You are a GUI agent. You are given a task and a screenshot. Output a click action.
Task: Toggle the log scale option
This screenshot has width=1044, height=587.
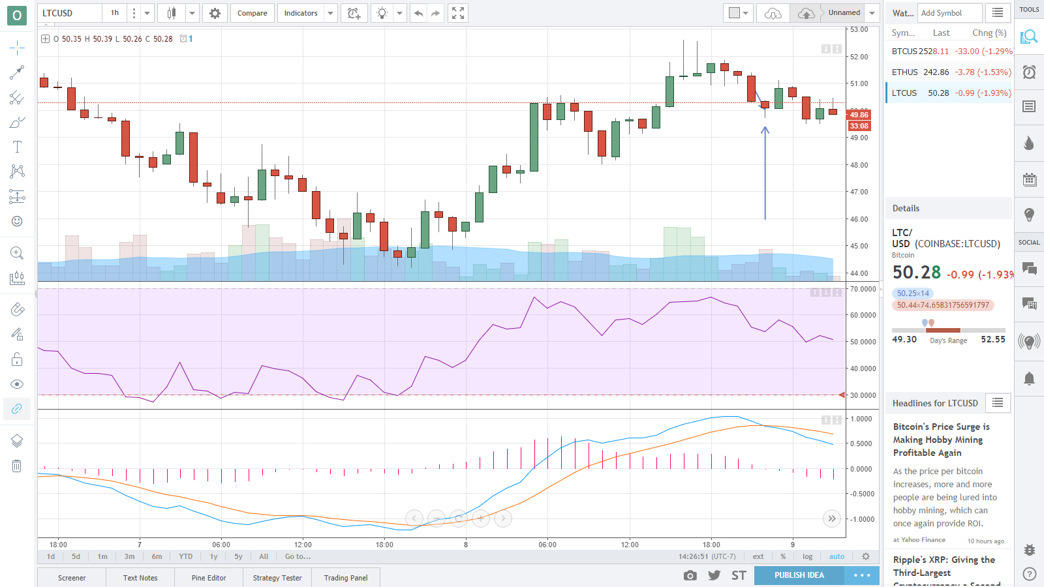click(808, 557)
